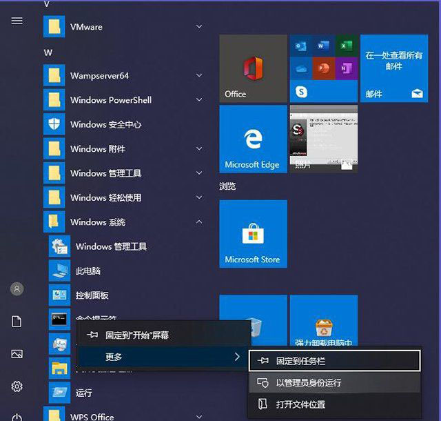Open the Office tile
The width and height of the screenshot is (441, 421).
click(253, 68)
